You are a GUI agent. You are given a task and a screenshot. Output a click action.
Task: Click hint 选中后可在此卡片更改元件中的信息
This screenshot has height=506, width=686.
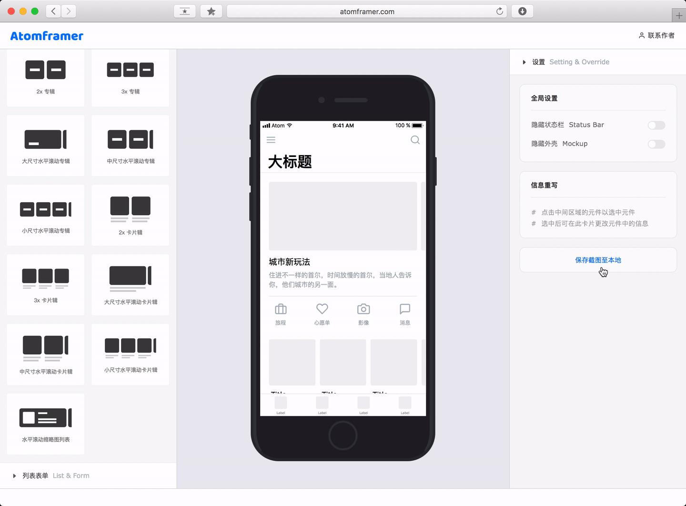[x=595, y=223]
